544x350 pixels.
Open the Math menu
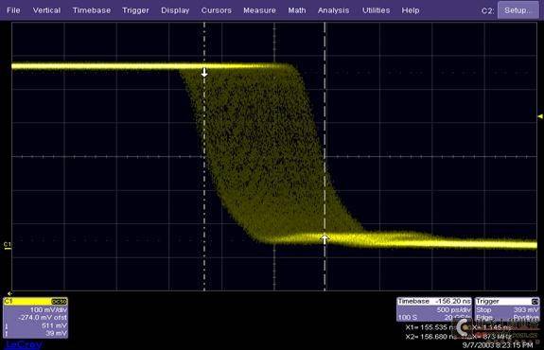297,10
